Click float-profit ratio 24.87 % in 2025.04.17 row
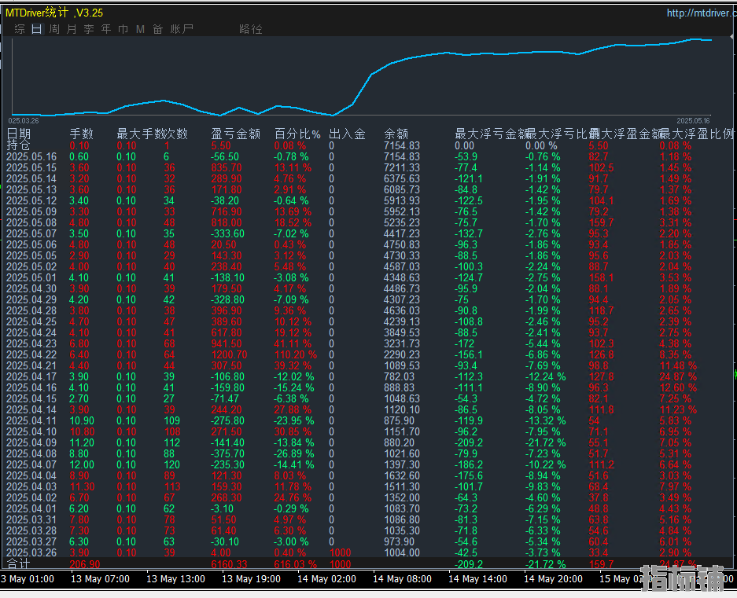The width and height of the screenshot is (737, 598). 678,376
